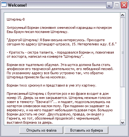The height and width of the screenshot is (137, 129).
Task: Click the exclamation "Евочка!!!" in the text
Action: click(x=45, y=102)
